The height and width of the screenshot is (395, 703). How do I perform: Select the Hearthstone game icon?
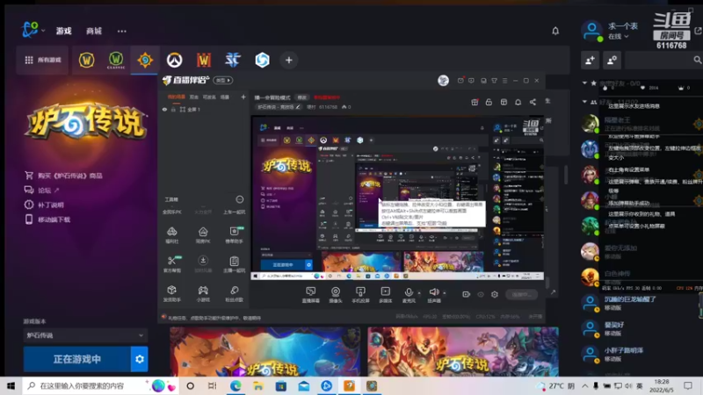coord(145,60)
